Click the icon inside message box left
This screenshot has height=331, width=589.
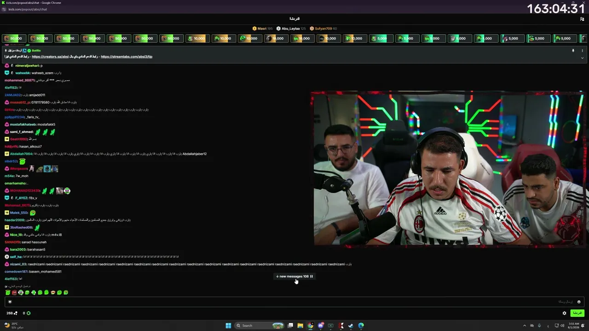click(x=10, y=302)
